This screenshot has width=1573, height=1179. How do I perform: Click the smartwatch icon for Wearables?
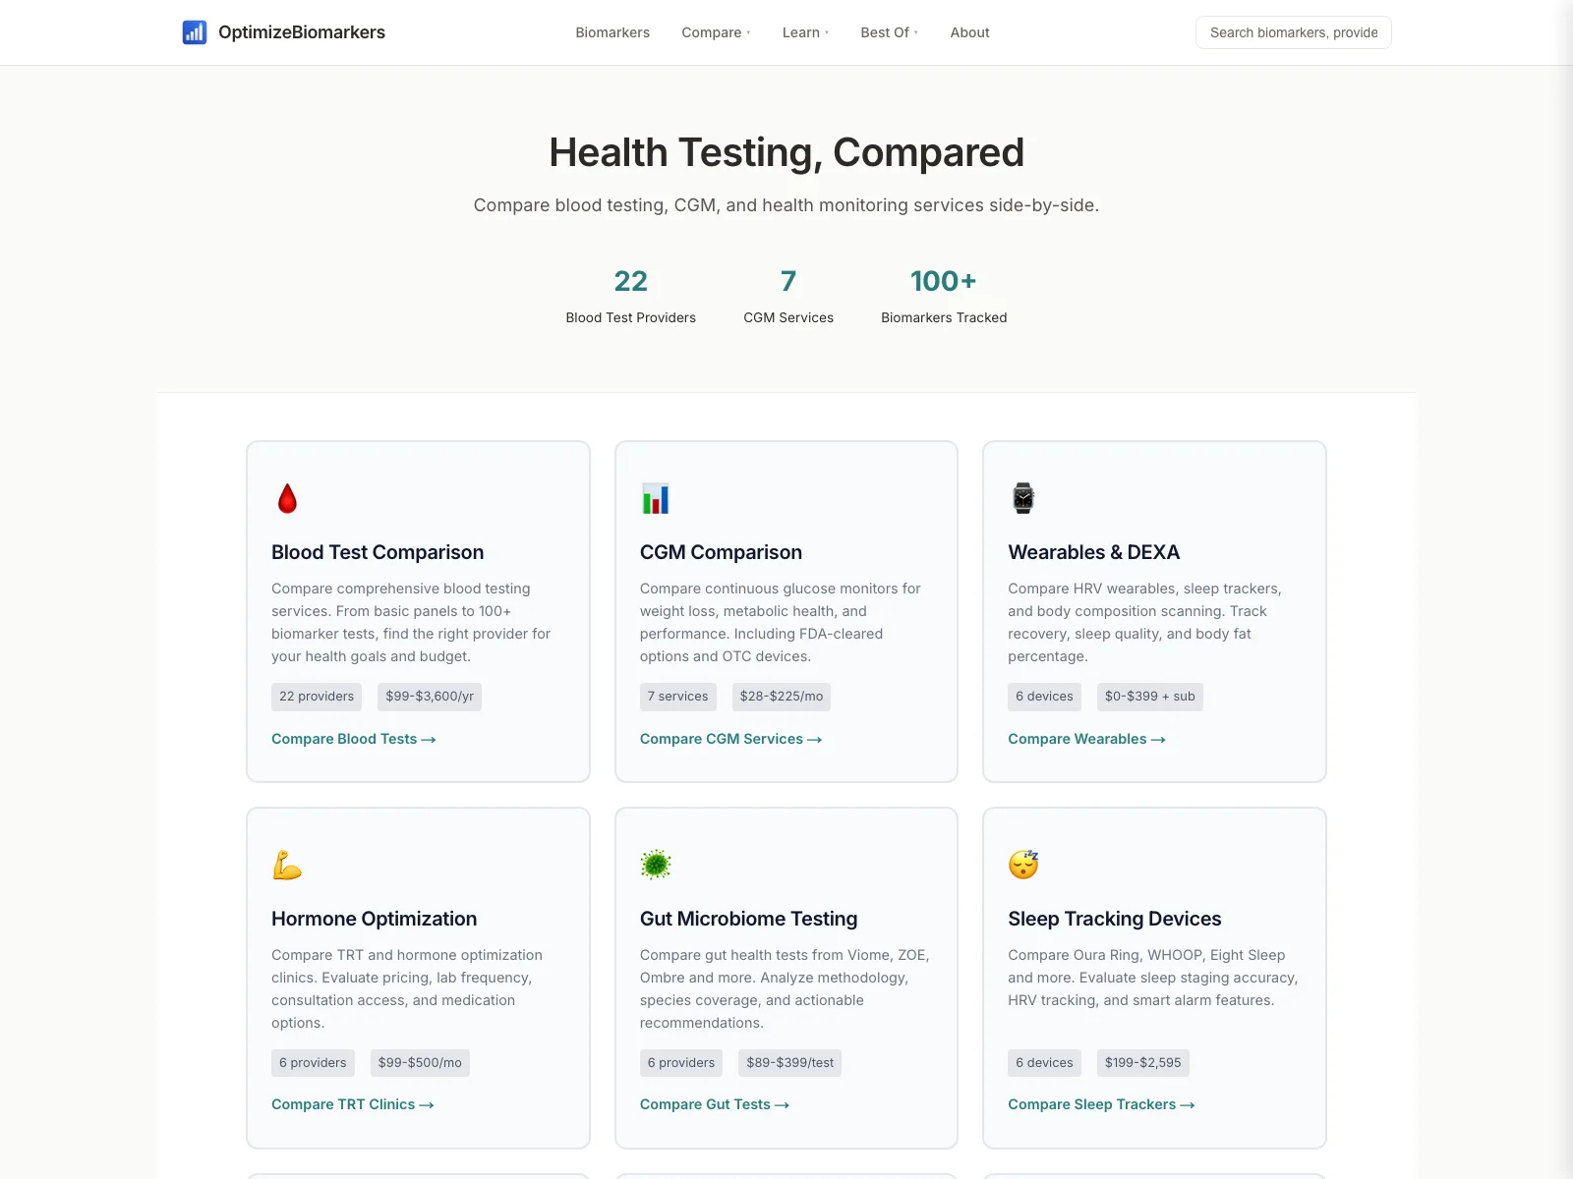(x=1023, y=498)
